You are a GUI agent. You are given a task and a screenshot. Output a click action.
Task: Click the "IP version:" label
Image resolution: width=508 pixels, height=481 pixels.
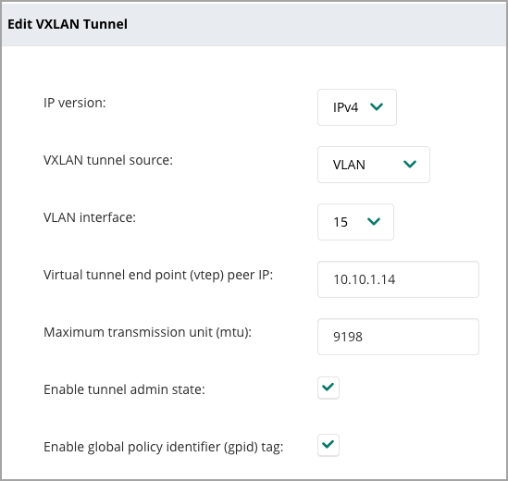pos(75,103)
